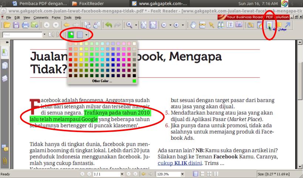
Task: Open the Tools menu
Action: [x=68, y=17]
